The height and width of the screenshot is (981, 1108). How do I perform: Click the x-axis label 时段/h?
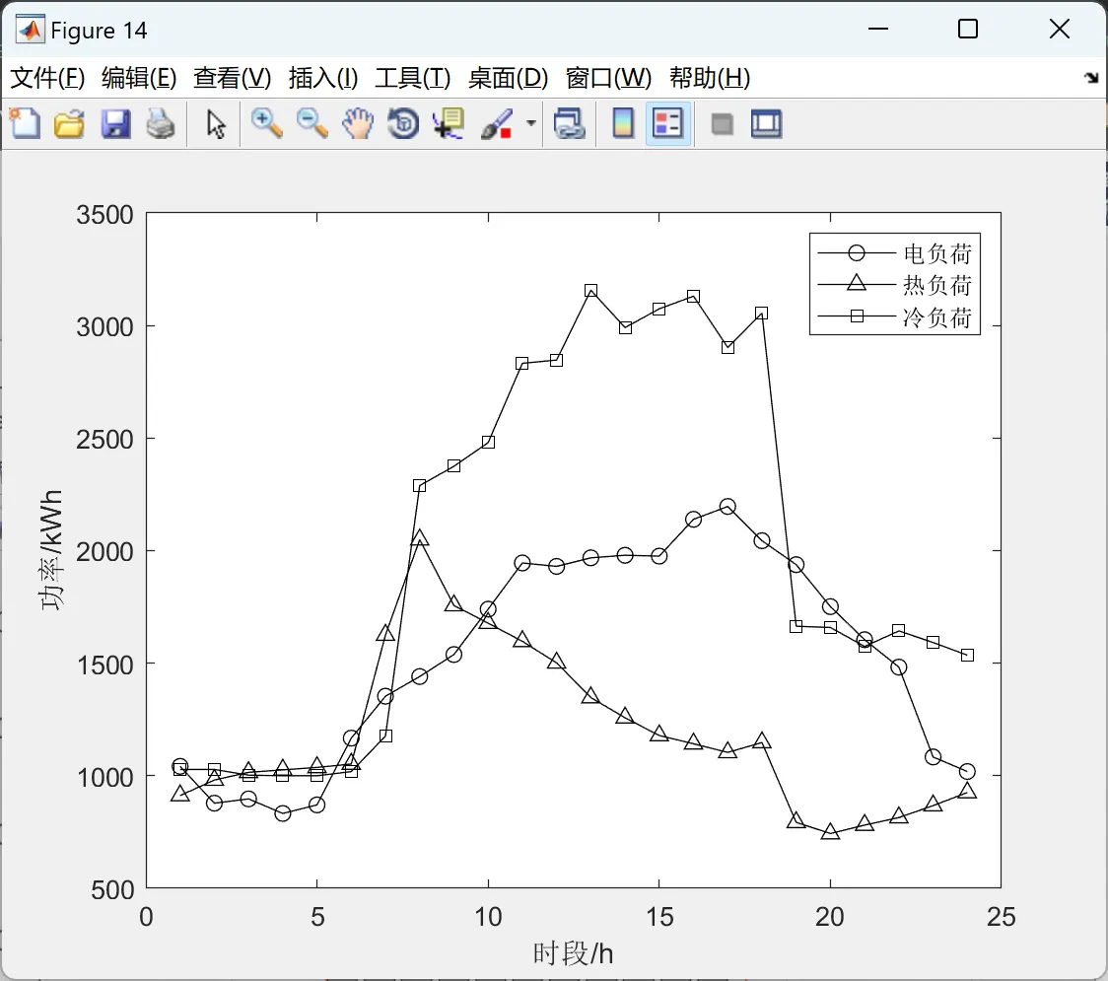coord(573,953)
